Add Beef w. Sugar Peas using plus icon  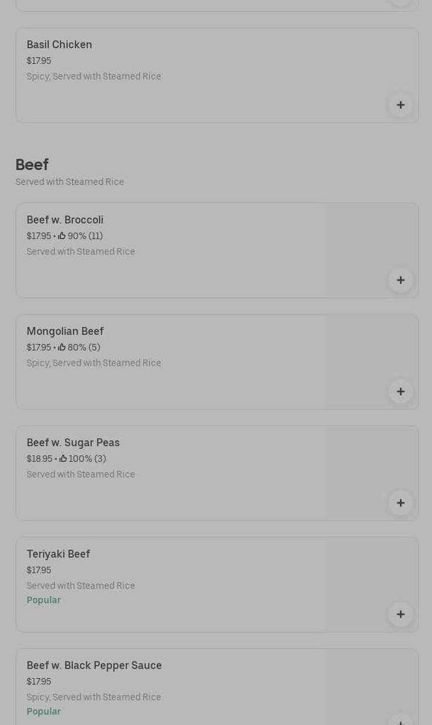400,503
